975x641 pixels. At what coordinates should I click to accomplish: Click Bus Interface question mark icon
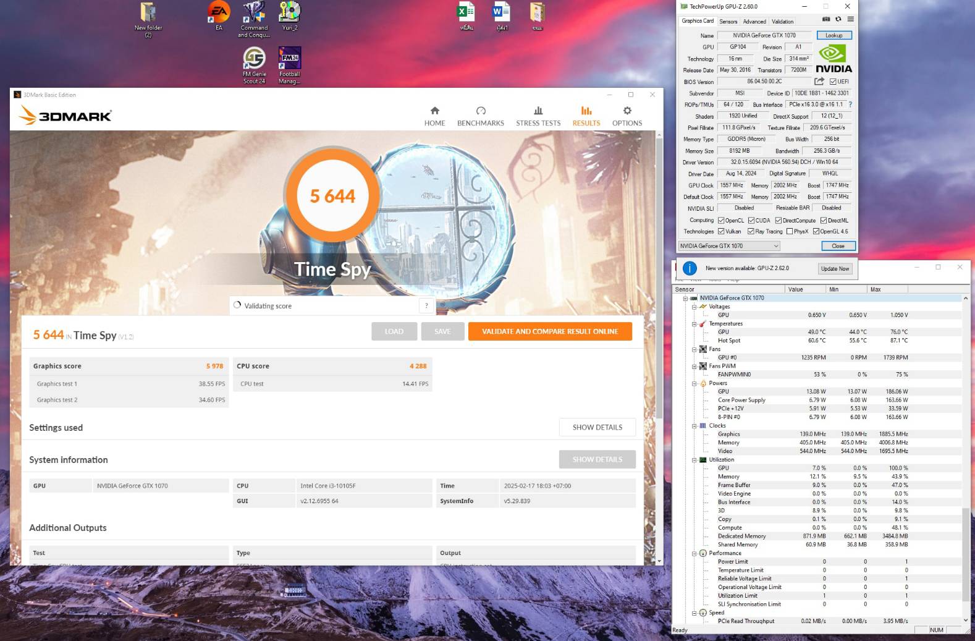click(850, 104)
